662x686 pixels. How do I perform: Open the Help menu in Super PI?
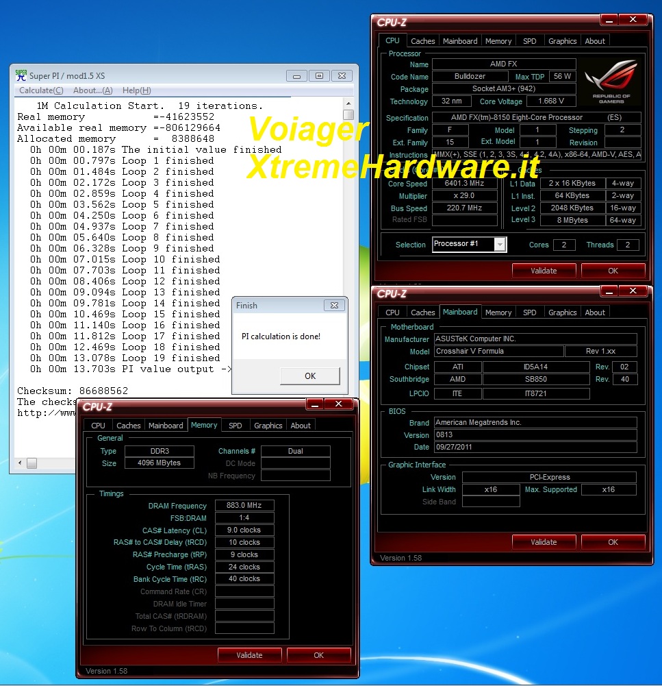[136, 90]
